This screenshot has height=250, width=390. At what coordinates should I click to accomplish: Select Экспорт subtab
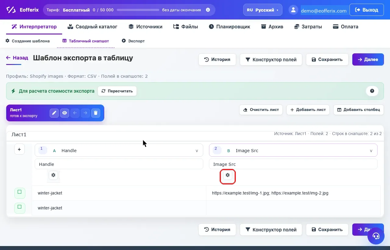click(133, 41)
